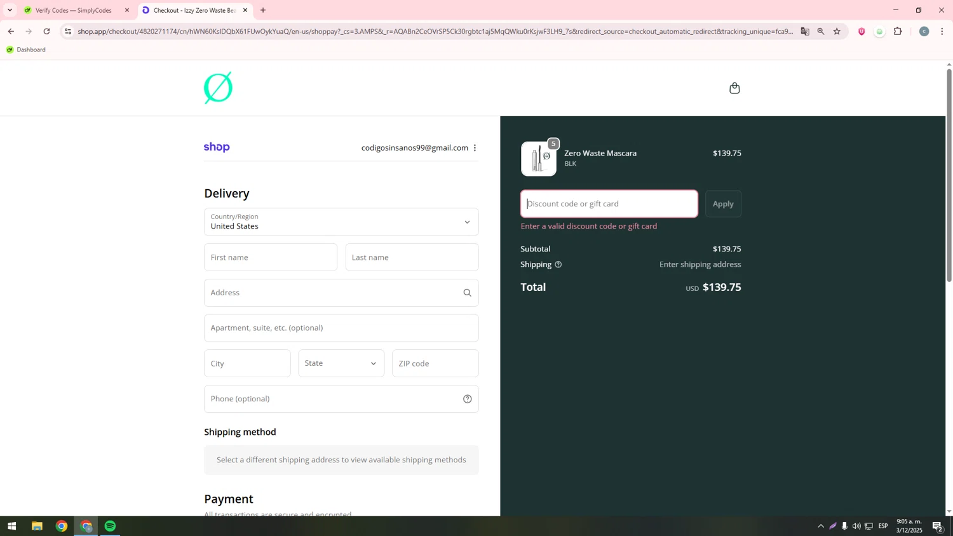Open volume control in system tray
Viewport: 953px width, 536px height.
pyautogui.click(x=856, y=526)
